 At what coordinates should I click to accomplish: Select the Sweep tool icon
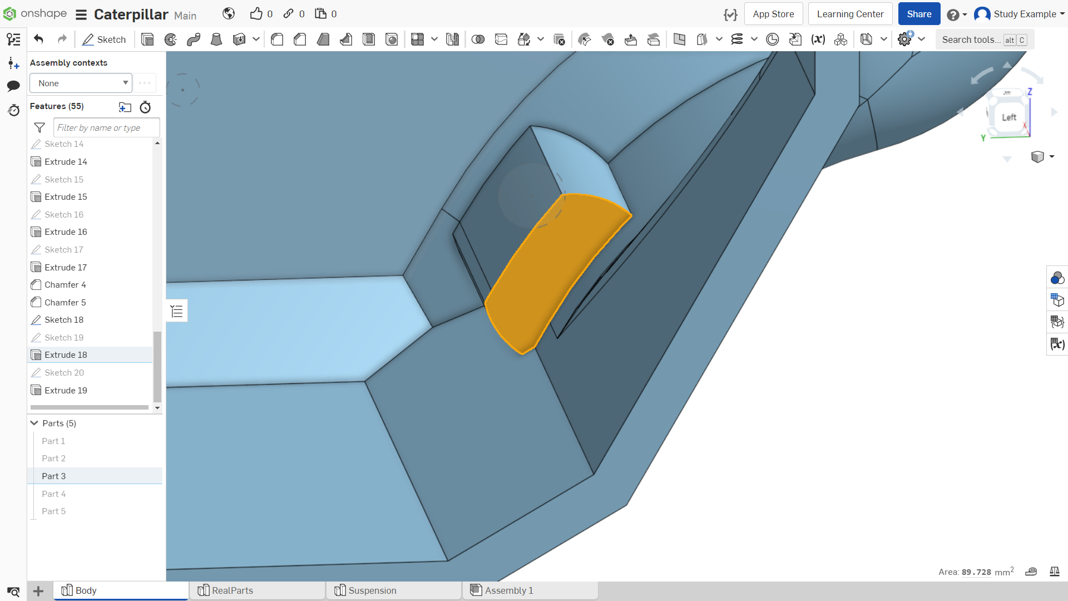[x=194, y=40]
